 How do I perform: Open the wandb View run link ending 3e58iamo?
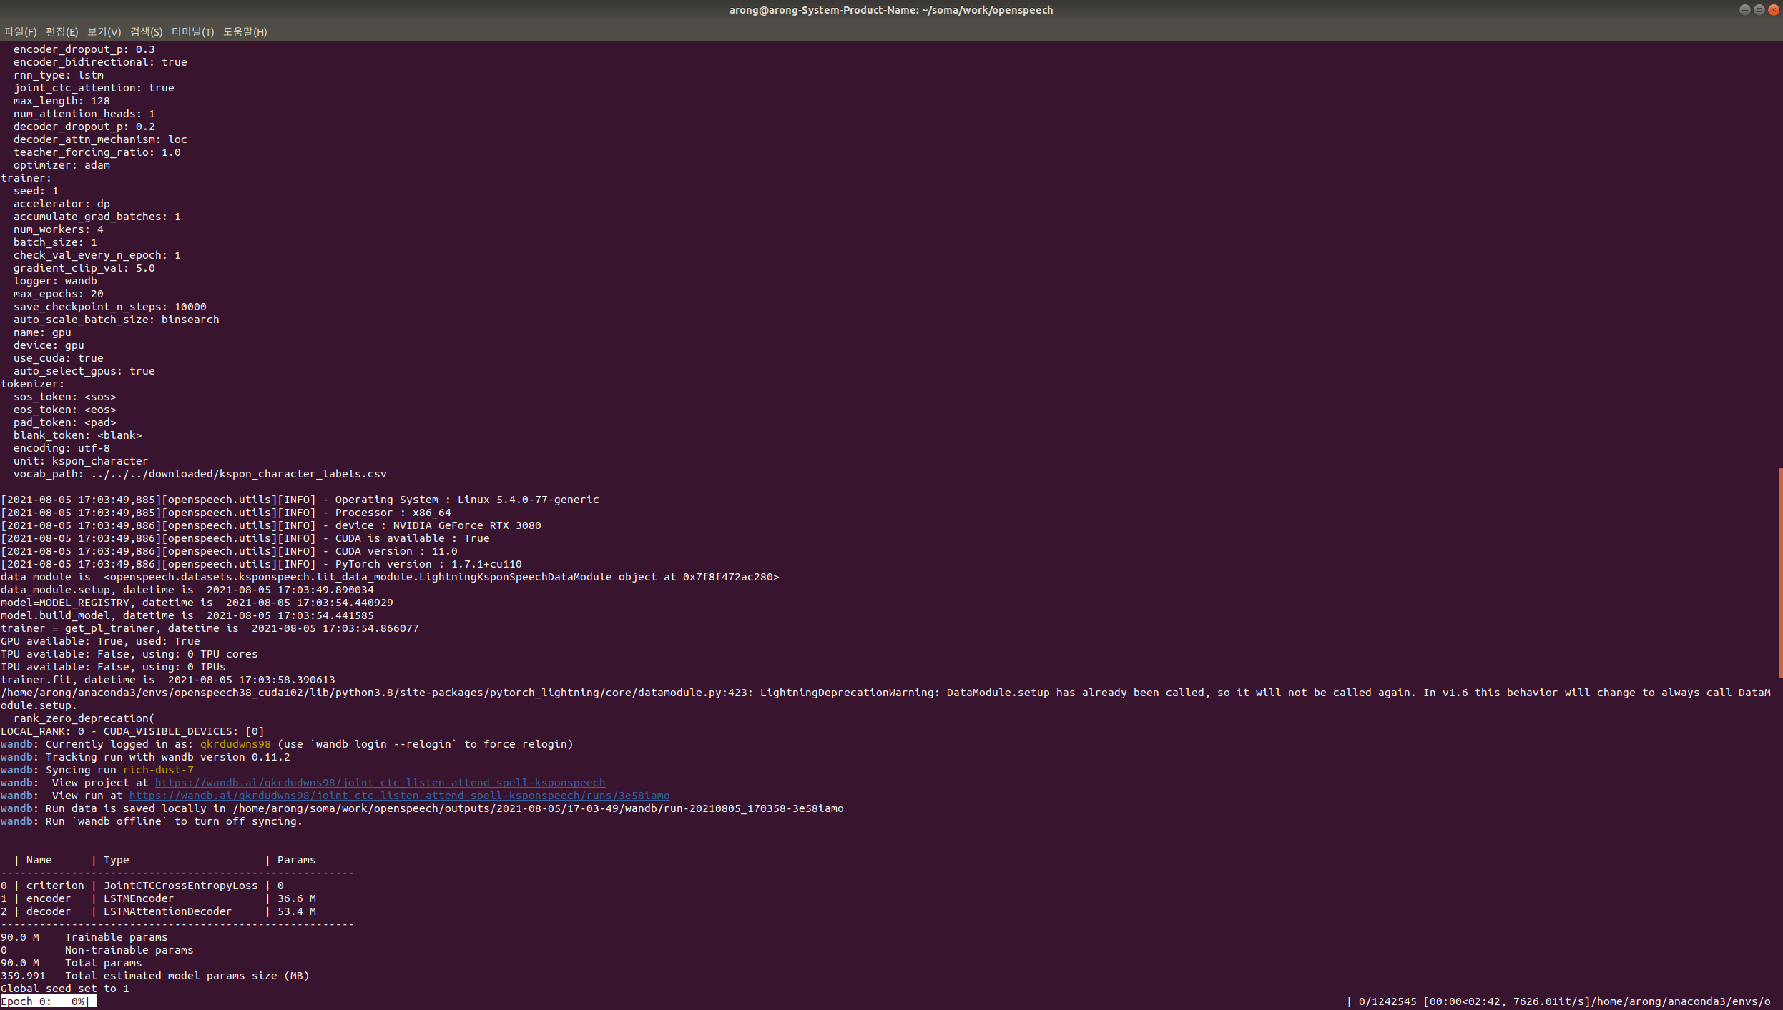coord(399,796)
